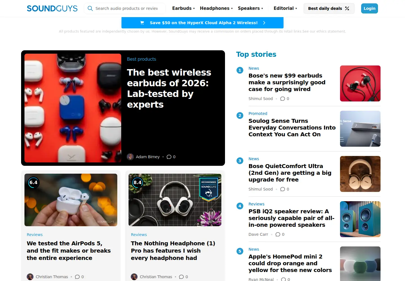Viewport: 405px width, 281px height.
Task: Click Christian Thomas avatar on AirPods 5 card
Action: pyautogui.click(x=30, y=277)
